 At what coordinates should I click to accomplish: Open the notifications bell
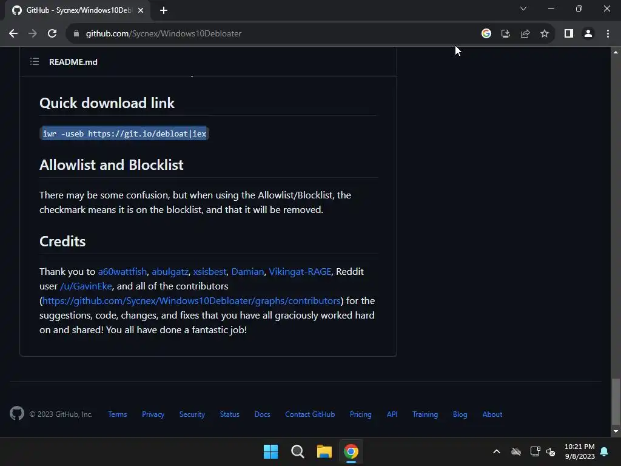pyautogui.click(x=605, y=451)
